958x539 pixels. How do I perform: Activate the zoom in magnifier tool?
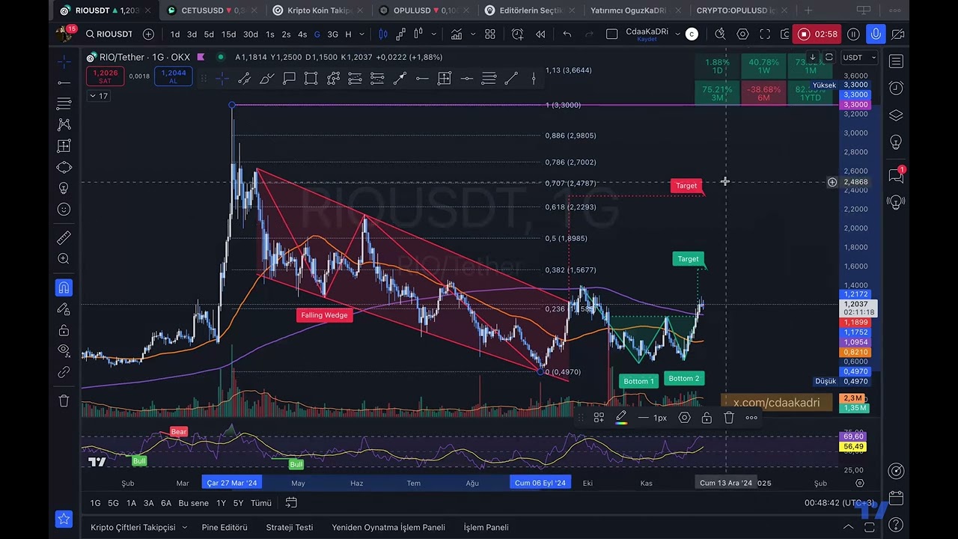coord(64,259)
